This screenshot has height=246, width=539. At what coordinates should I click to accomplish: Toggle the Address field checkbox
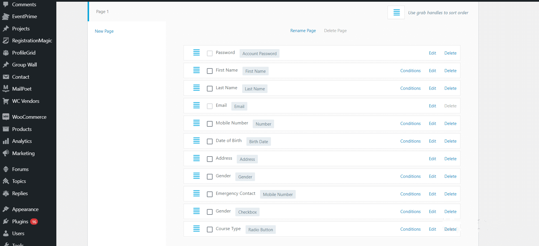pos(210,159)
